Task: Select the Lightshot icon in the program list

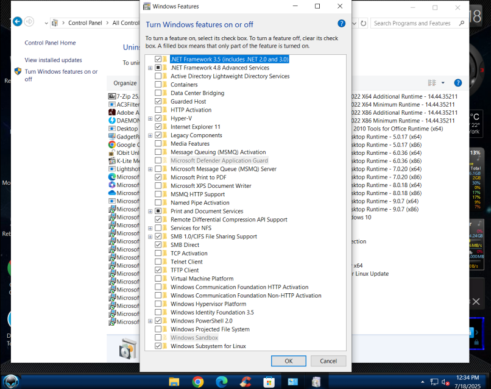Action: 112,169
